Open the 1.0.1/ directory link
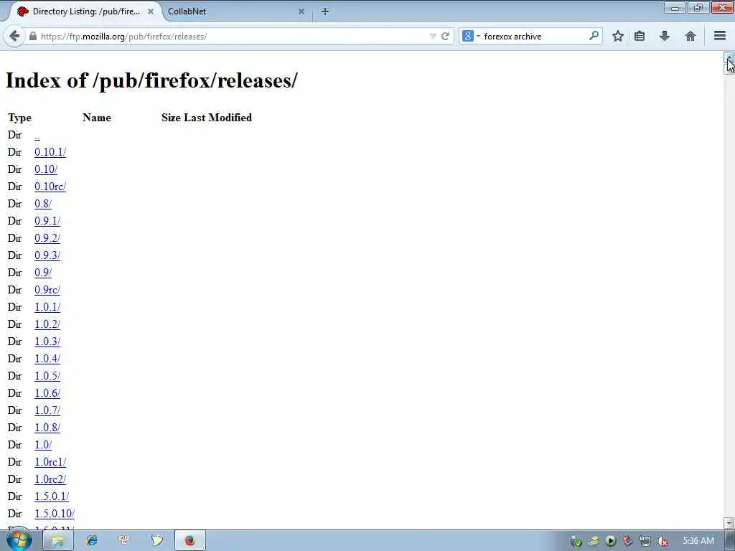This screenshot has width=735, height=551. point(47,307)
